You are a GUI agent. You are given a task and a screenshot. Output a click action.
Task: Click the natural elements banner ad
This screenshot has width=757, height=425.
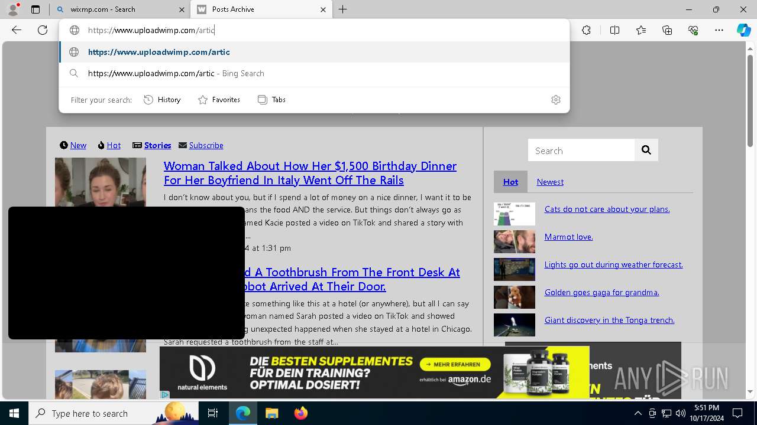click(374, 372)
